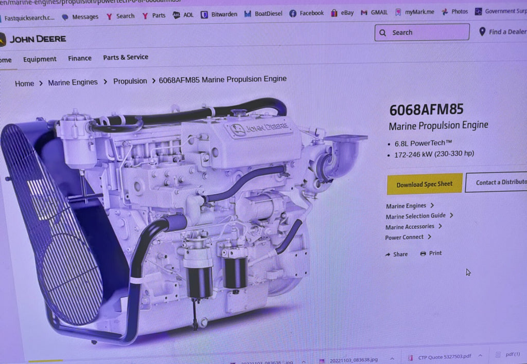This screenshot has height=364, width=527.
Task: Expand options for 20221103_083638.jpg download
Action: coord(392,359)
